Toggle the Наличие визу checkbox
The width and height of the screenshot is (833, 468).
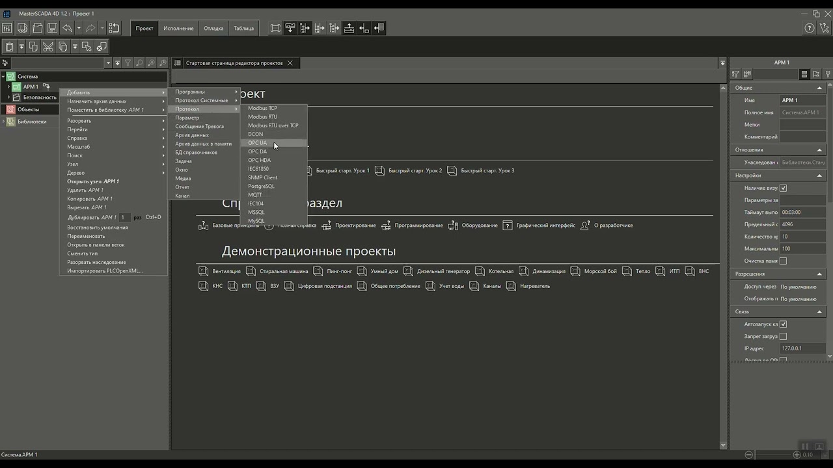783,188
